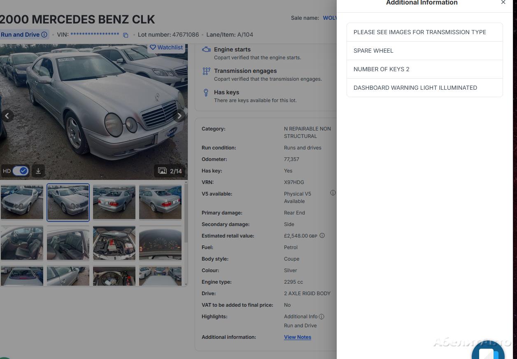The image size is (517, 359).
Task: Show the next vehicle photo
Action: point(179,116)
